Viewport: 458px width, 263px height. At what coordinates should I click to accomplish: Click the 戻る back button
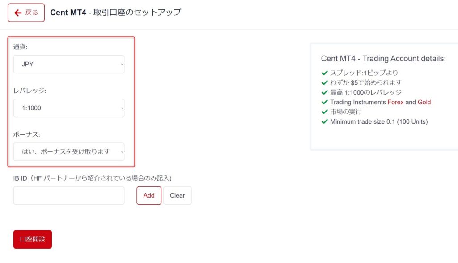coord(26,13)
